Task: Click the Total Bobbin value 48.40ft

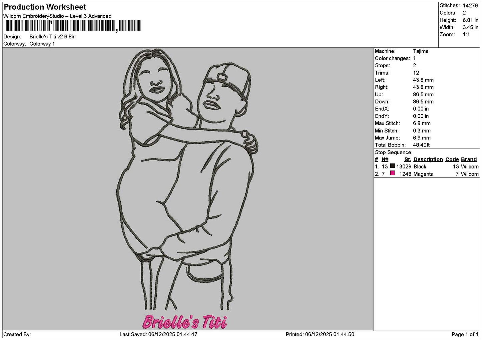Action: pyautogui.click(x=421, y=145)
